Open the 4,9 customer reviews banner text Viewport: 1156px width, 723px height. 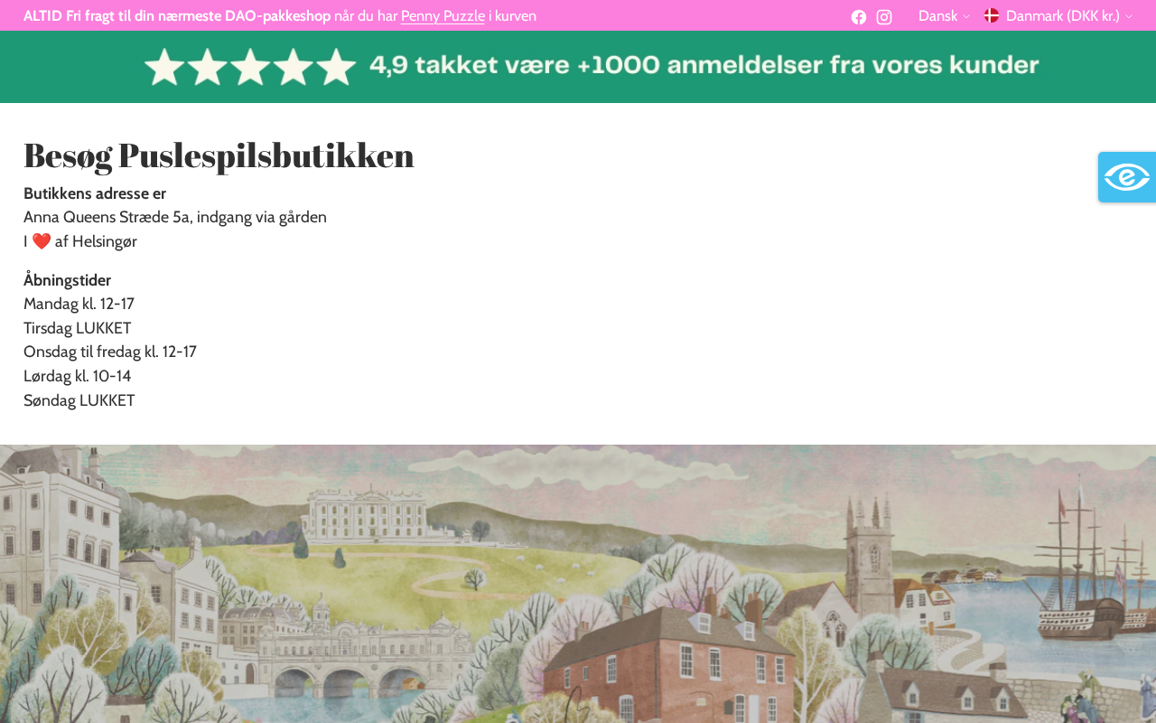coord(704,65)
